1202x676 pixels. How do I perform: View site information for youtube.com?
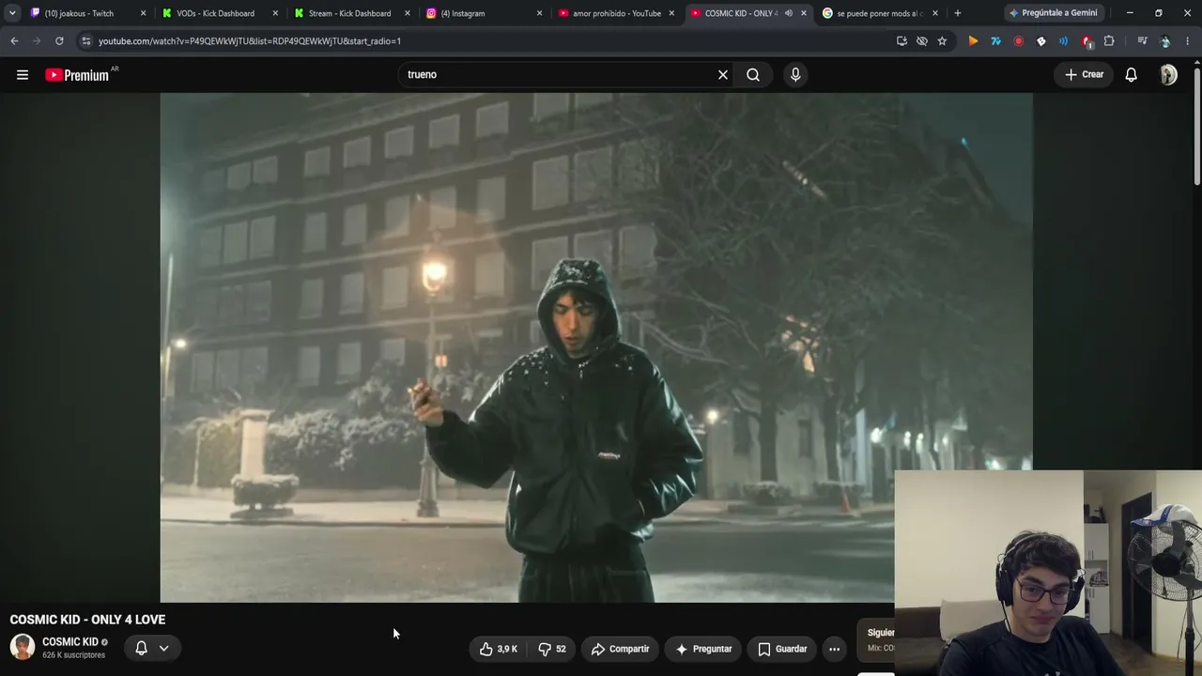click(x=86, y=41)
